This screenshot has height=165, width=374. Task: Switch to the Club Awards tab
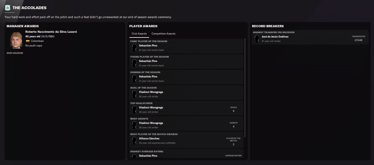(x=139, y=34)
